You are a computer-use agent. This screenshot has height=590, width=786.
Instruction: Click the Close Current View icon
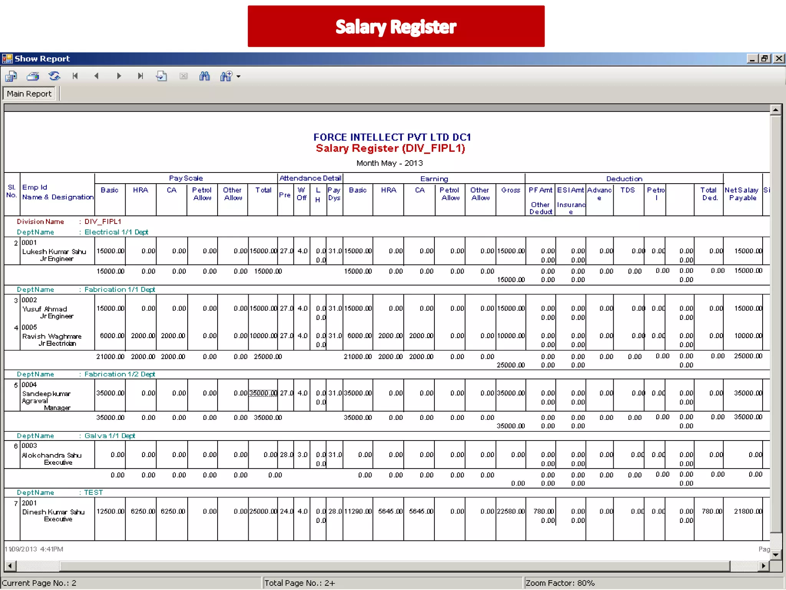(183, 76)
